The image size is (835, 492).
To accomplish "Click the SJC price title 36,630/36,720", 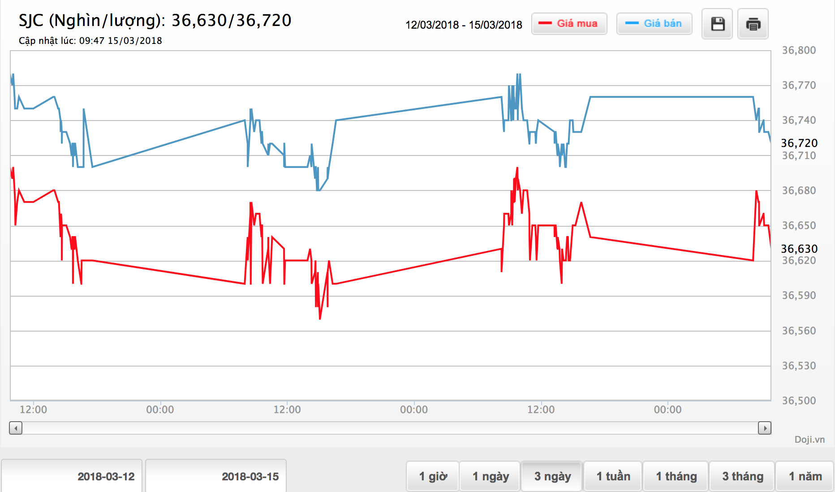I will (155, 21).
